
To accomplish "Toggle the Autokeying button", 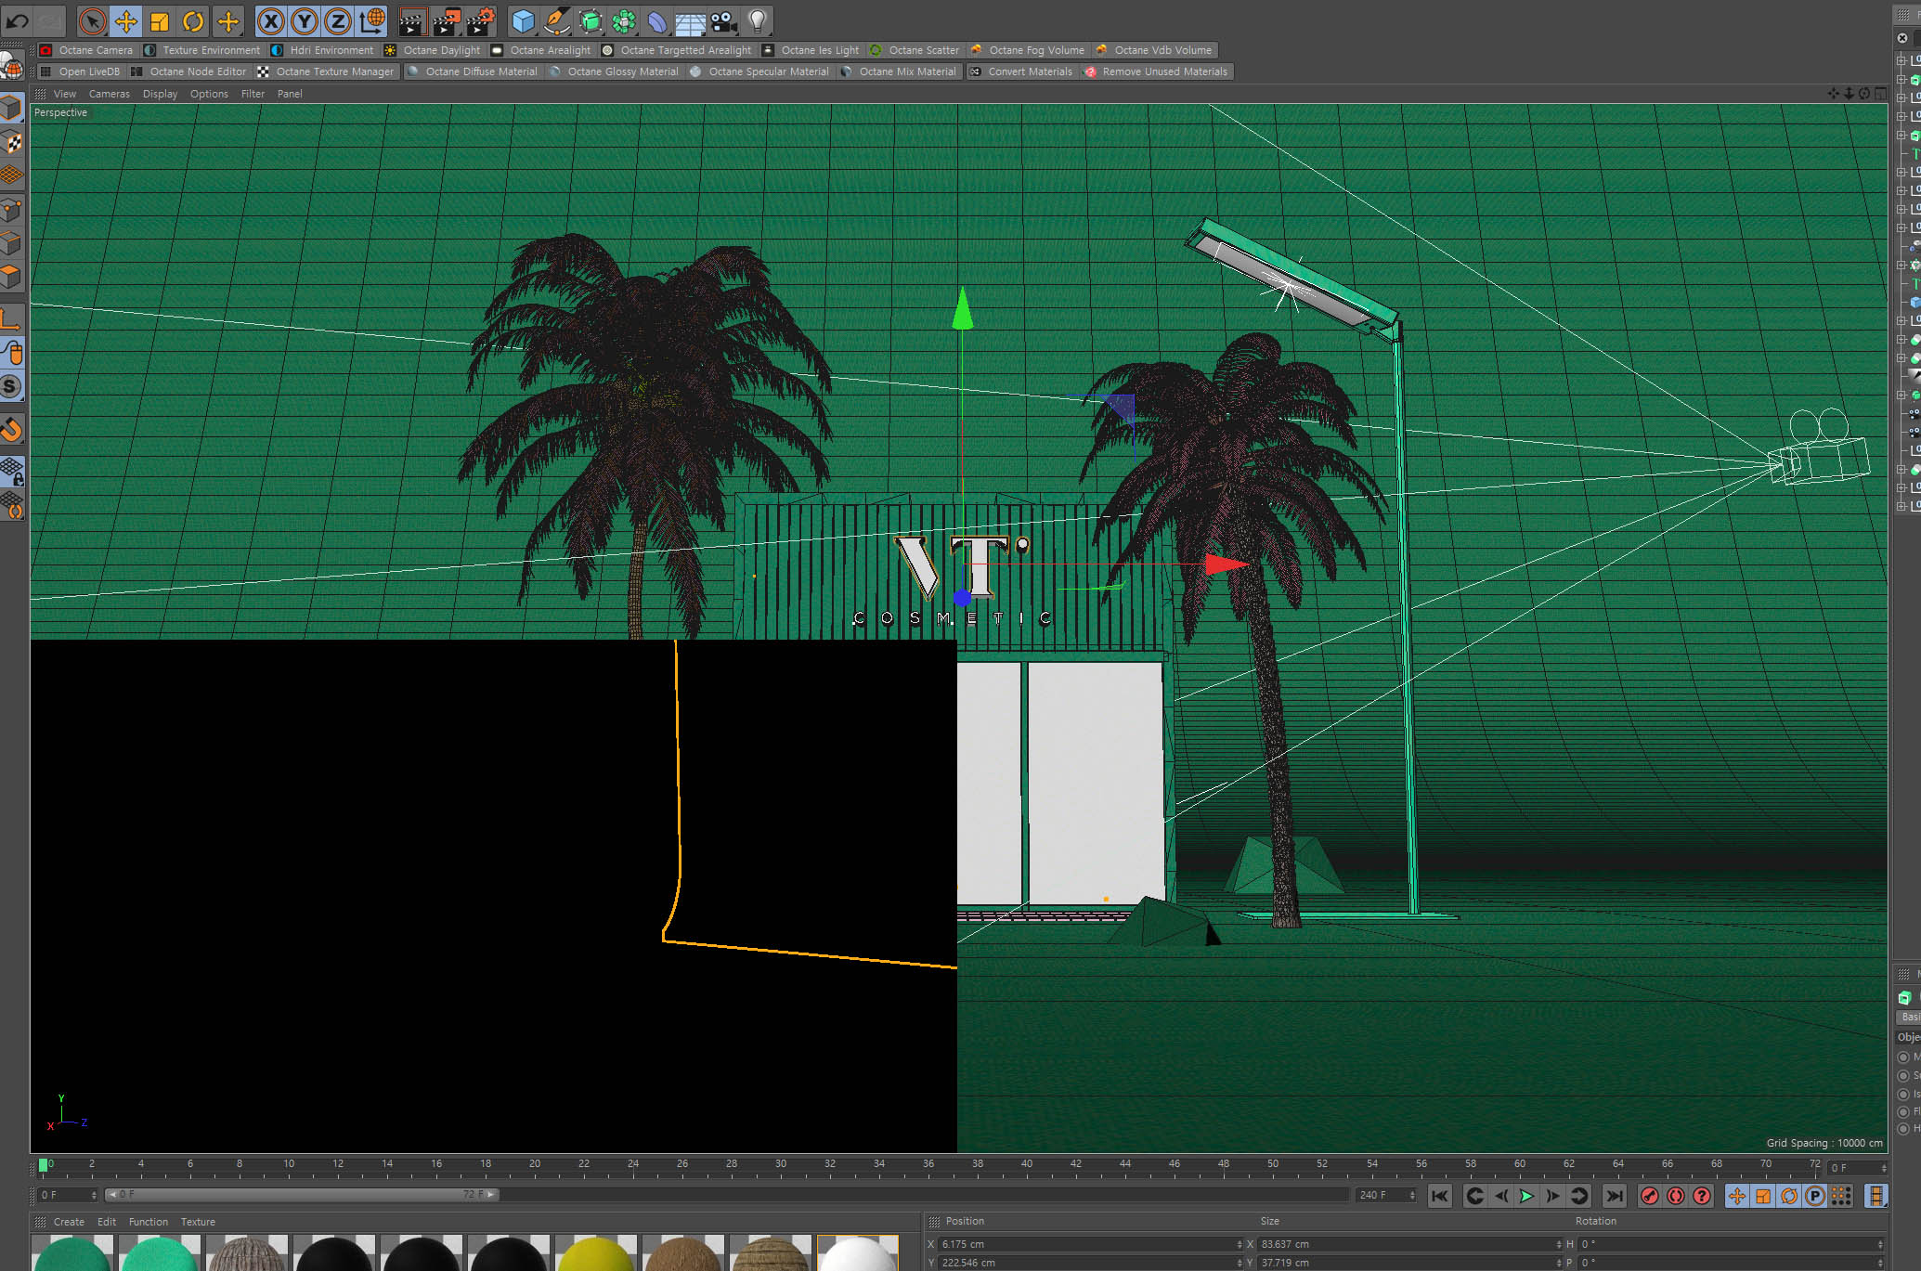I will click(x=1676, y=1196).
